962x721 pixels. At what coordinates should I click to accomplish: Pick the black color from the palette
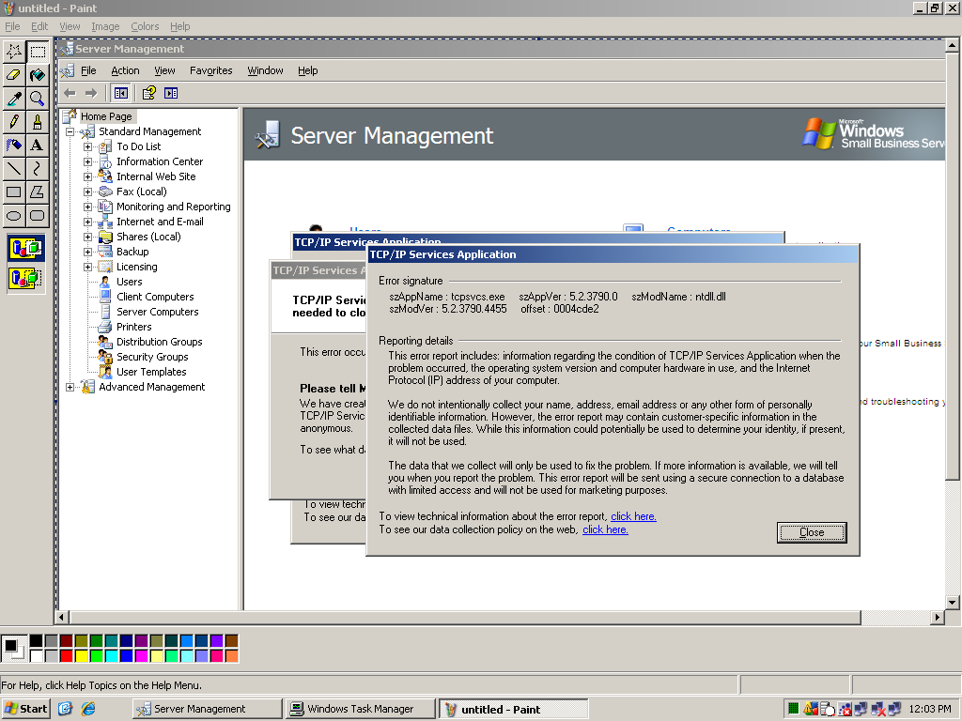coord(37,641)
